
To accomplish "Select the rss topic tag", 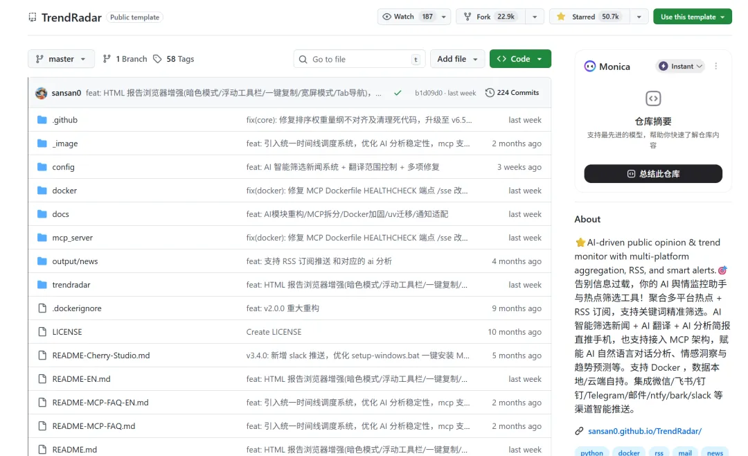I will (x=659, y=452).
